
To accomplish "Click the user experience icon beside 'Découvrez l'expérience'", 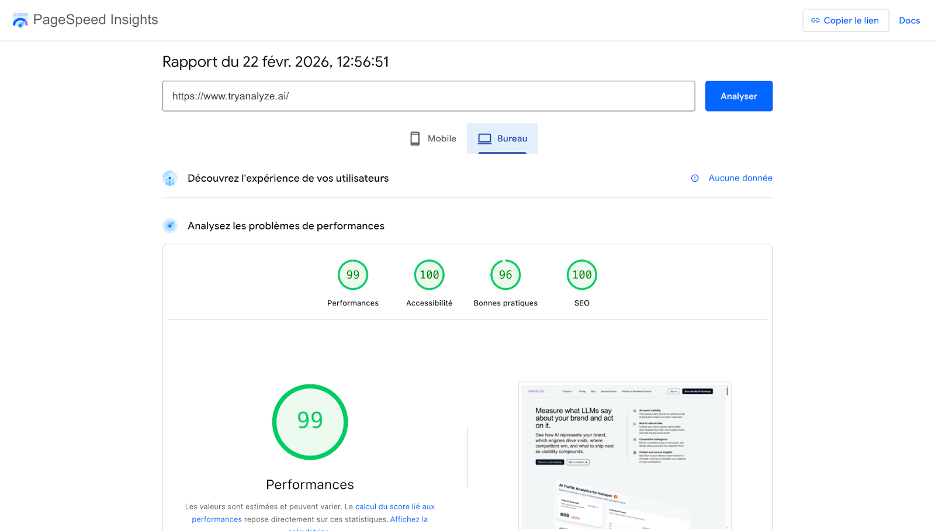I will point(169,178).
